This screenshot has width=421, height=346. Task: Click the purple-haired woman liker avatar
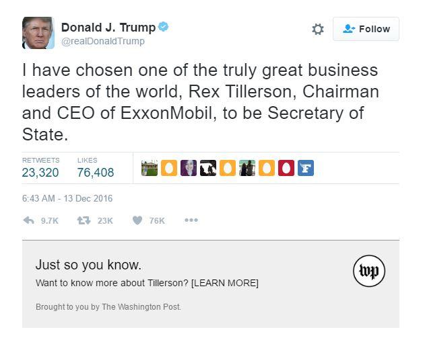click(x=189, y=168)
